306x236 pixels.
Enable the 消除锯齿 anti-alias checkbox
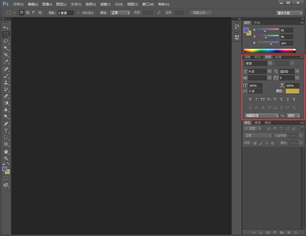[x=78, y=13]
